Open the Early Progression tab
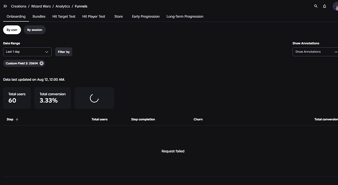Image resolution: width=338 pixels, height=185 pixels. click(x=145, y=17)
